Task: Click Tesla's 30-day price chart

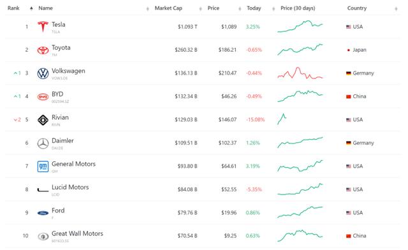Action: (x=300, y=26)
